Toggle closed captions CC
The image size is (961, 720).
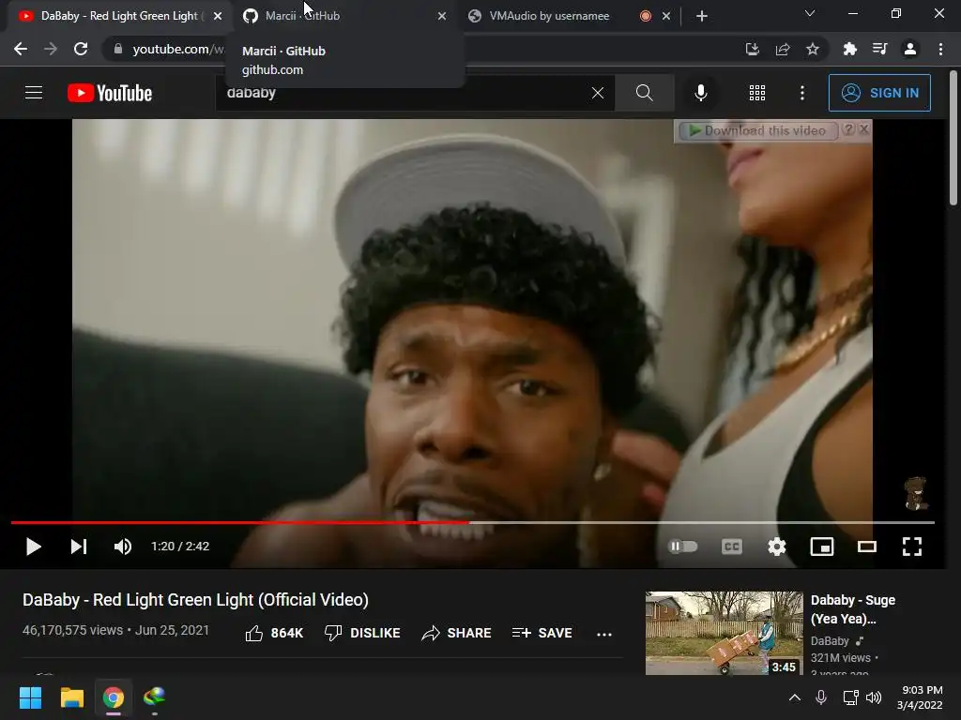[732, 547]
